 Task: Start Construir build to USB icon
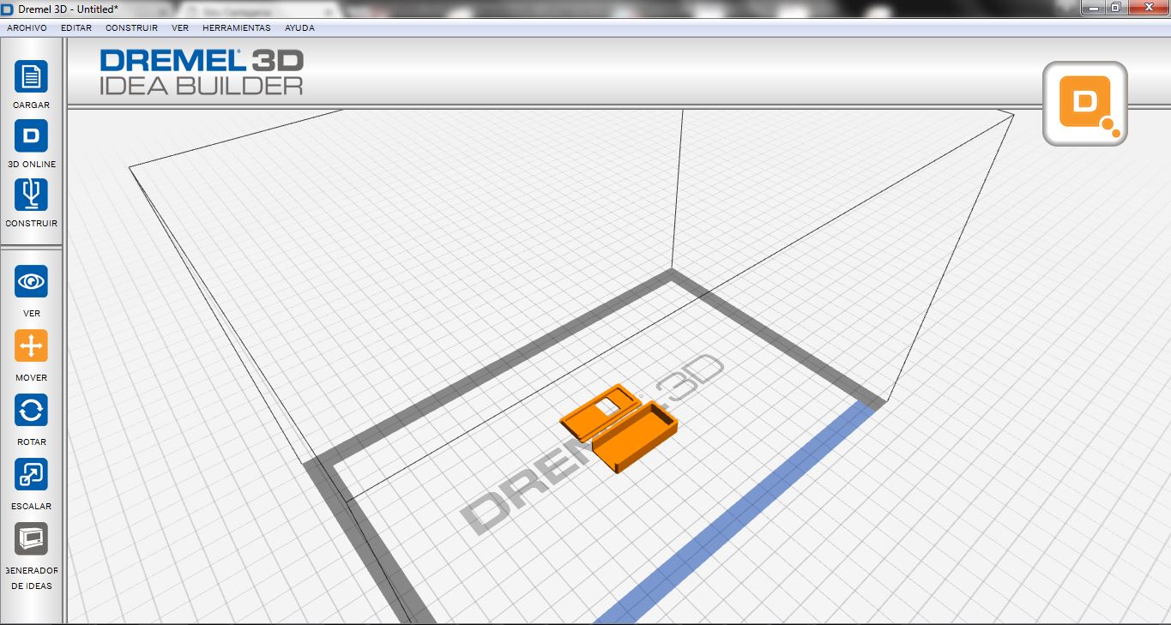tap(31, 195)
